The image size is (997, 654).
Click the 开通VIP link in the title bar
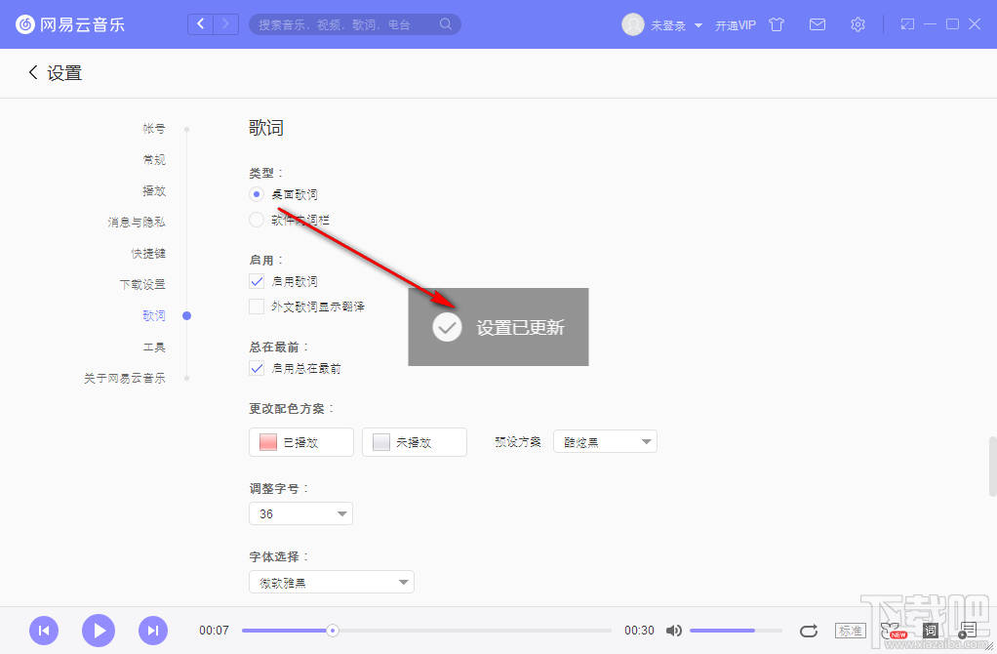tap(735, 24)
